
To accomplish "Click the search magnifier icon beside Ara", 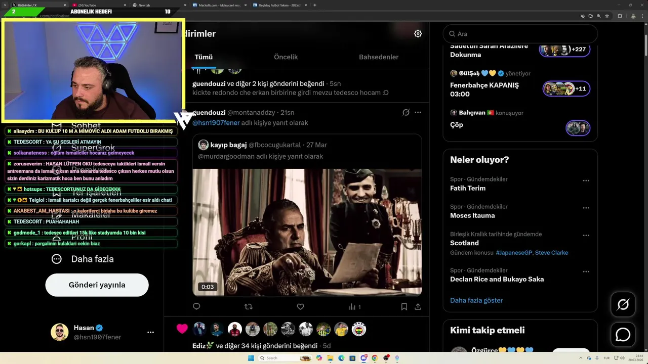I will pos(452,34).
